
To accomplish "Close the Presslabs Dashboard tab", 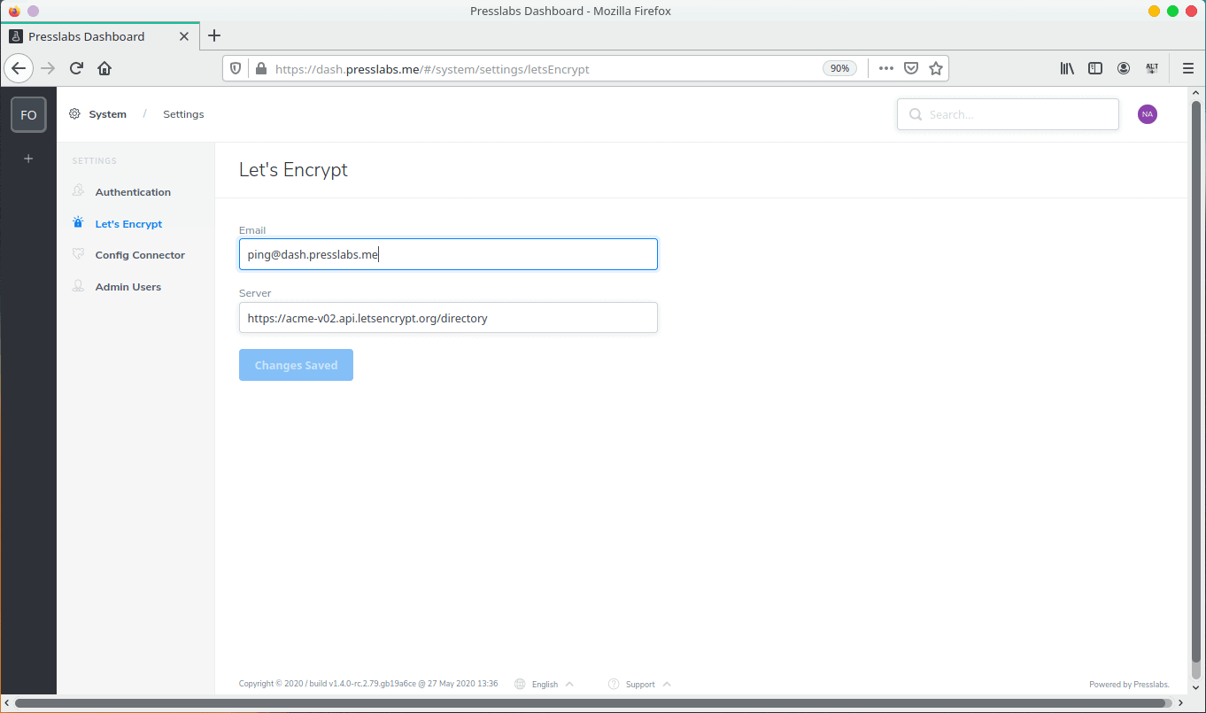I will point(184,36).
